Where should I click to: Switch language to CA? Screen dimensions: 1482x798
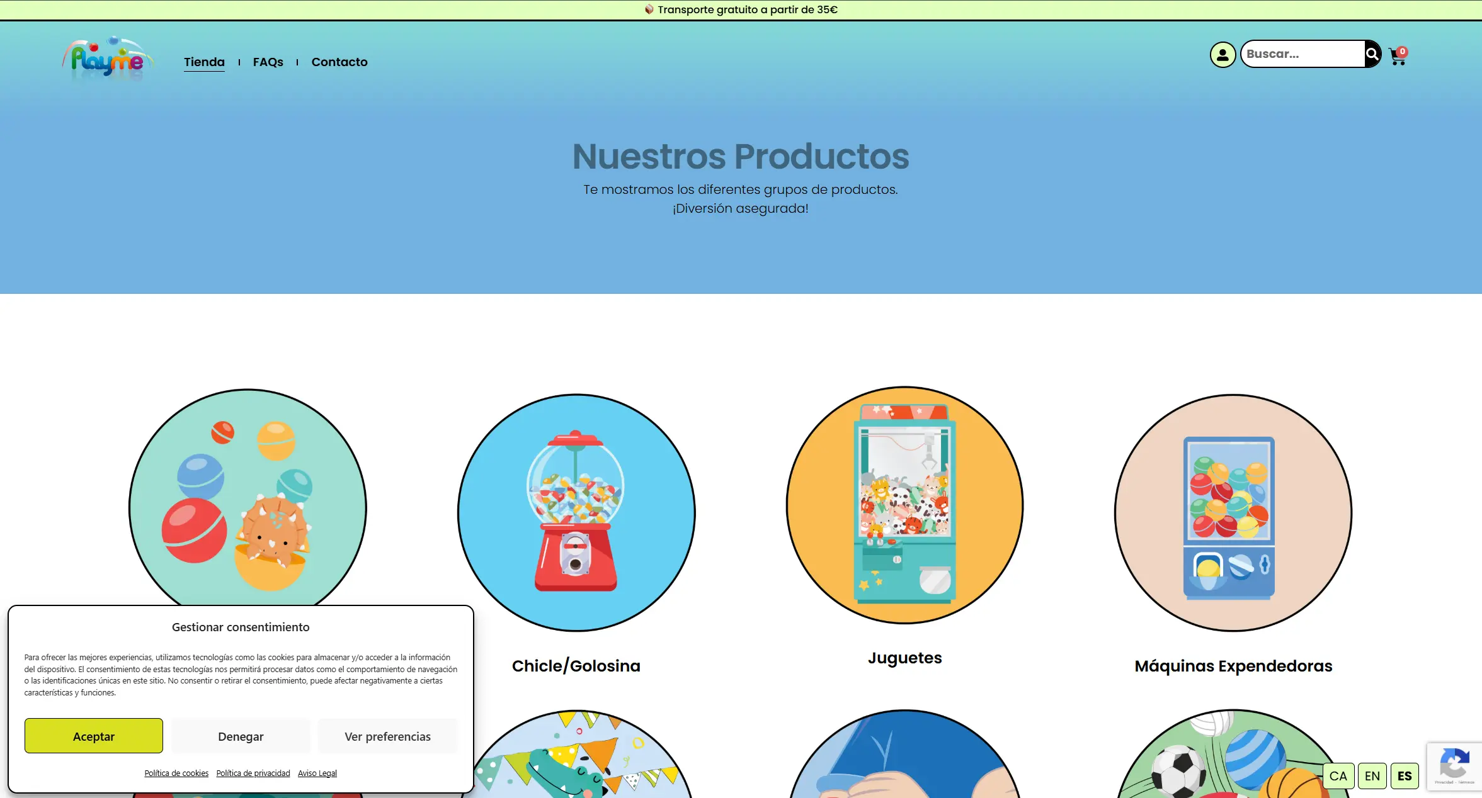click(x=1338, y=776)
